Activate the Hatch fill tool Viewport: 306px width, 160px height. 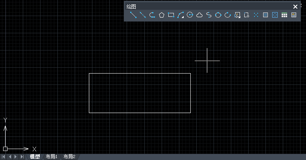265,15
